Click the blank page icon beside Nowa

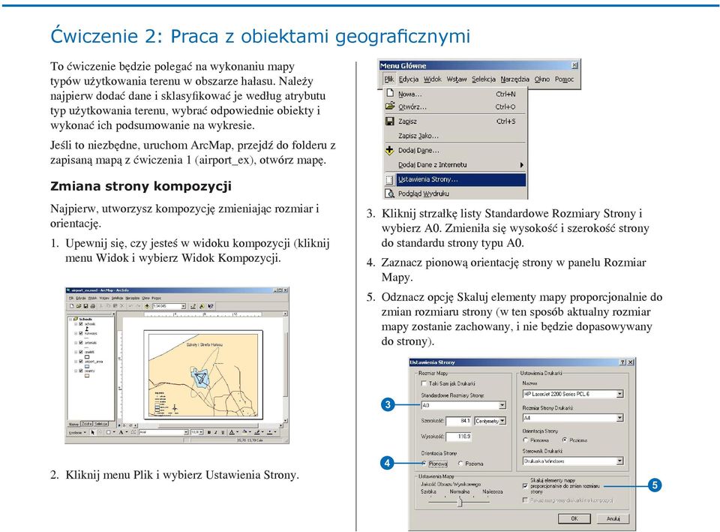[390, 93]
